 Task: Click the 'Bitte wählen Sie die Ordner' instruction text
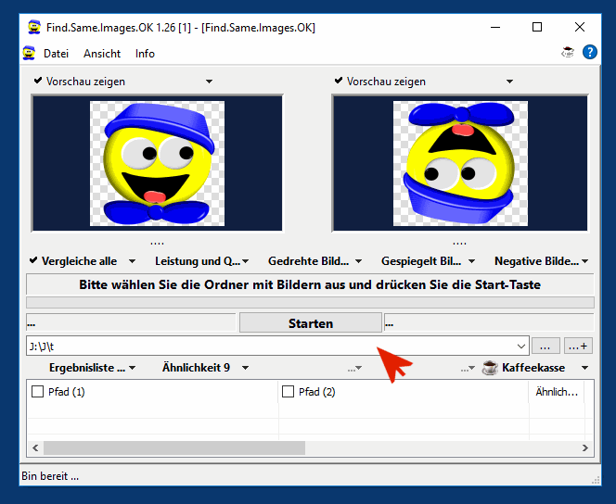point(310,284)
